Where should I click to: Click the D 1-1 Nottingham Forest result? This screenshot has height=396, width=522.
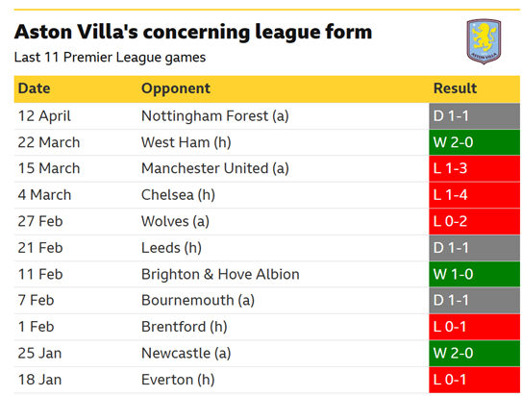[x=474, y=116]
